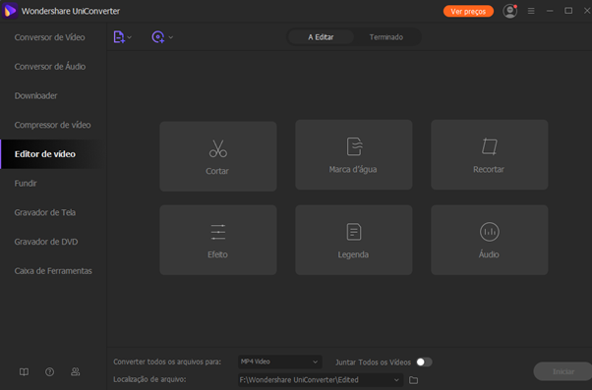Screen dimensions: 592x390
Task: Toggle Juntar Todos os Vídeos switch
Action: [424, 362]
